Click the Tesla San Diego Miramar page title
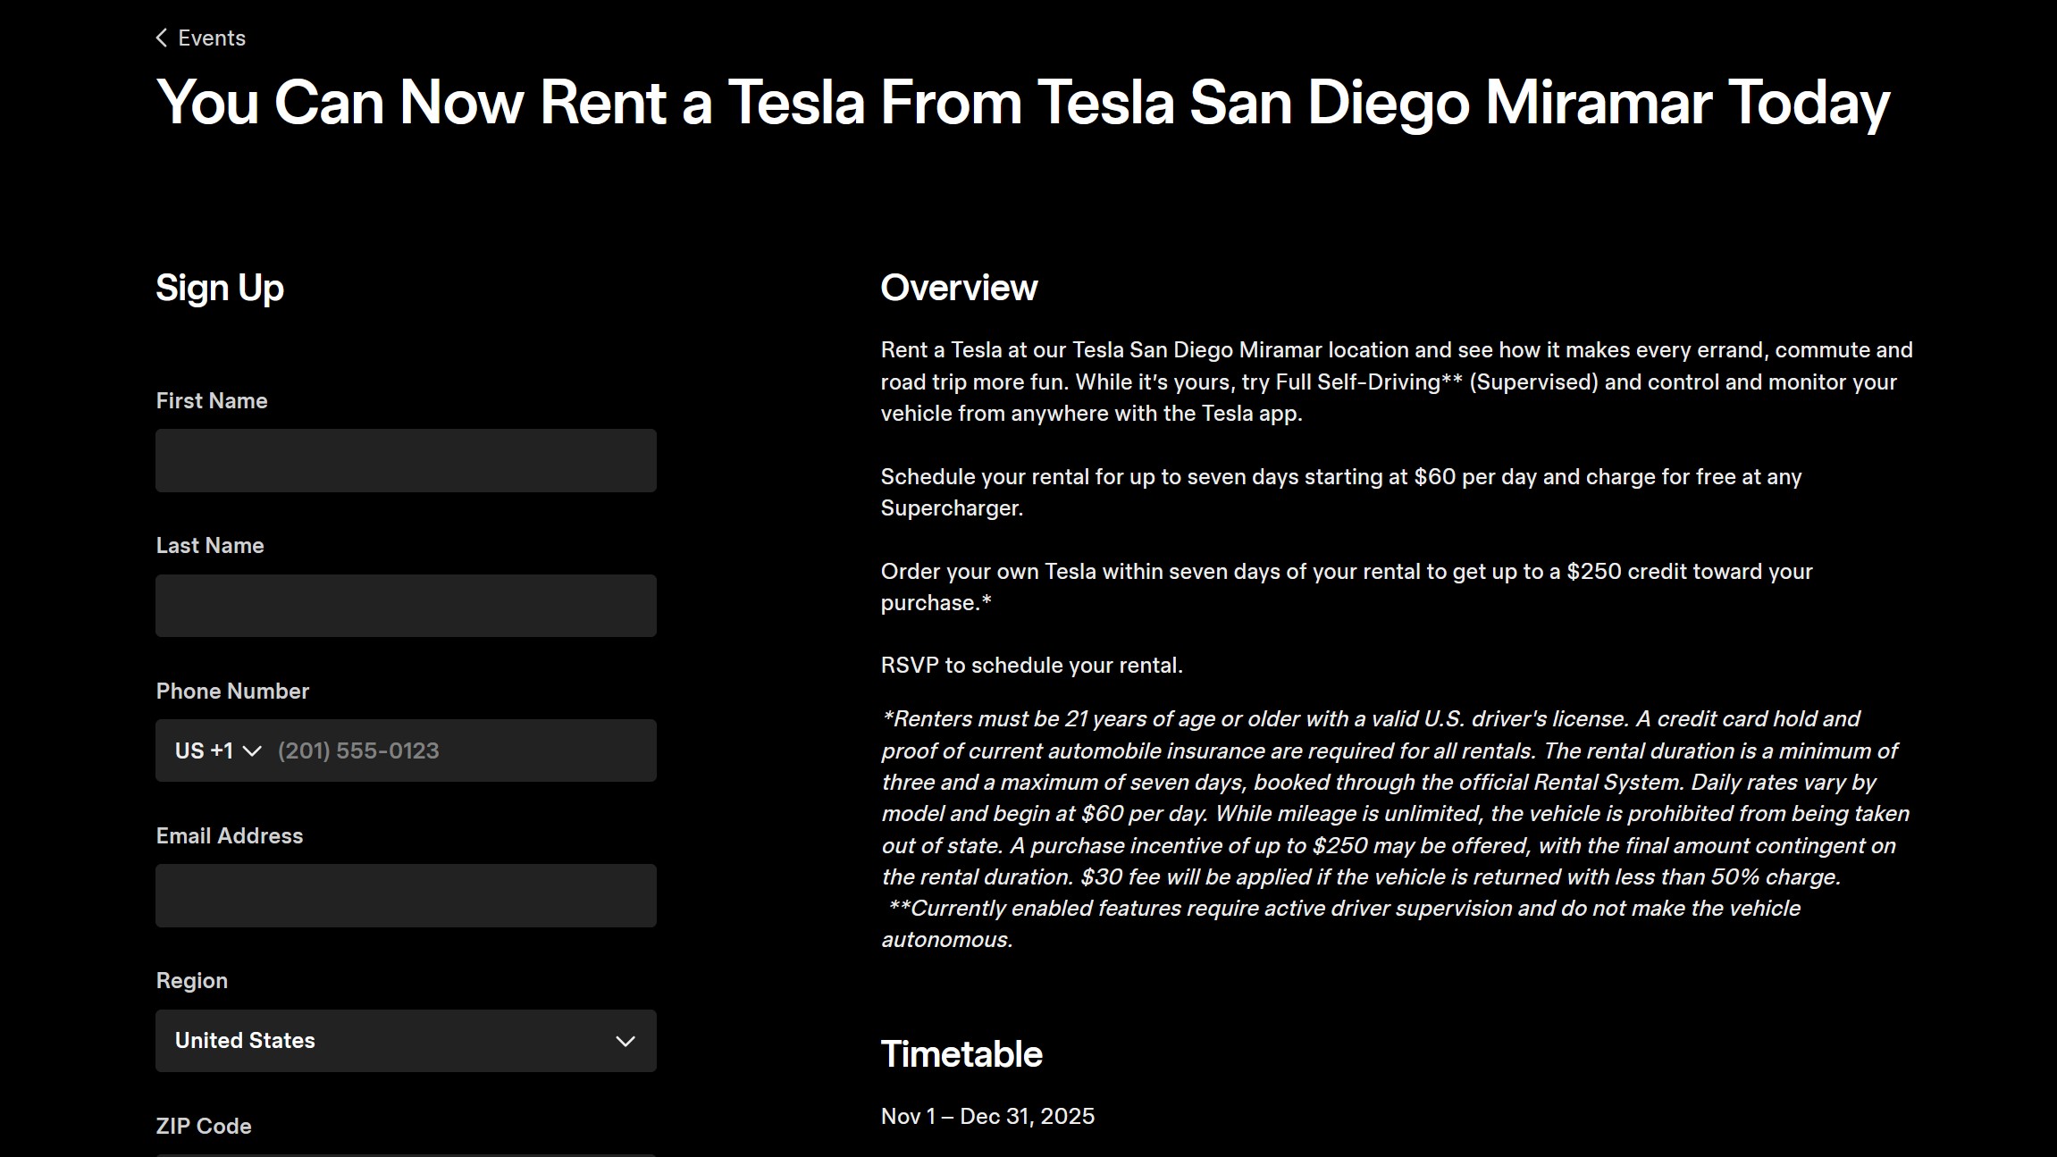This screenshot has height=1157, width=2057. (1023, 102)
